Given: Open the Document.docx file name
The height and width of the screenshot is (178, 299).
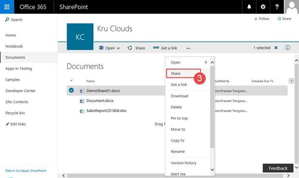Looking at the screenshot, I should pyautogui.click(x=100, y=101).
